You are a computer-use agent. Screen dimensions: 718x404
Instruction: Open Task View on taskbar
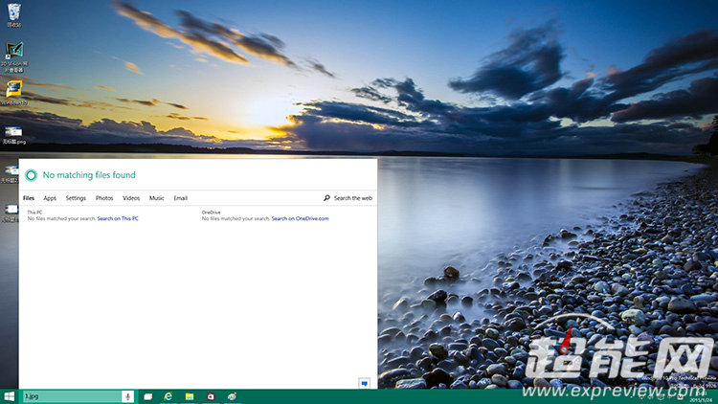click(x=148, y=395)
